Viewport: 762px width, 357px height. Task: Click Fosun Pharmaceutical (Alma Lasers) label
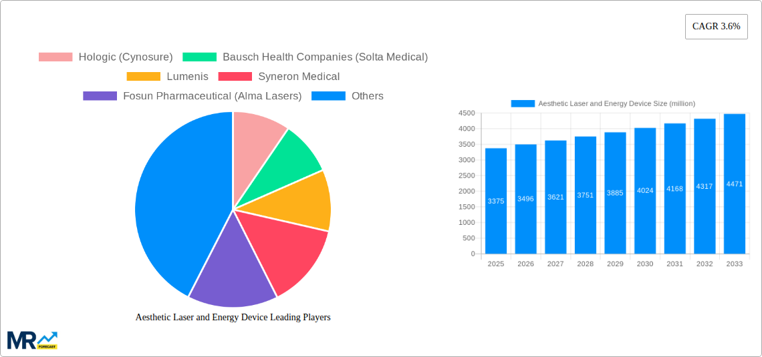(213, 95)
